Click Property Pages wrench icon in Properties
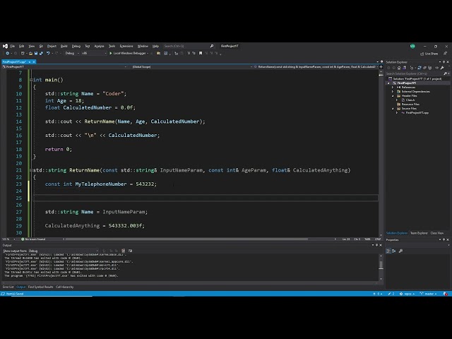The height and width of the screenshot is (339, 452). click(x=400, y=251)
